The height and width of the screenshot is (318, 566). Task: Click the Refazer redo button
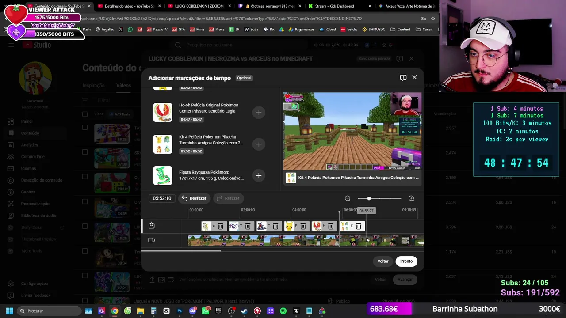[228, 198]
